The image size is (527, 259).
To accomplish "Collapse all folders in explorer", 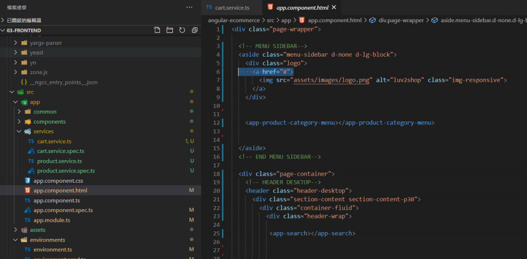I will coord(195,30).
